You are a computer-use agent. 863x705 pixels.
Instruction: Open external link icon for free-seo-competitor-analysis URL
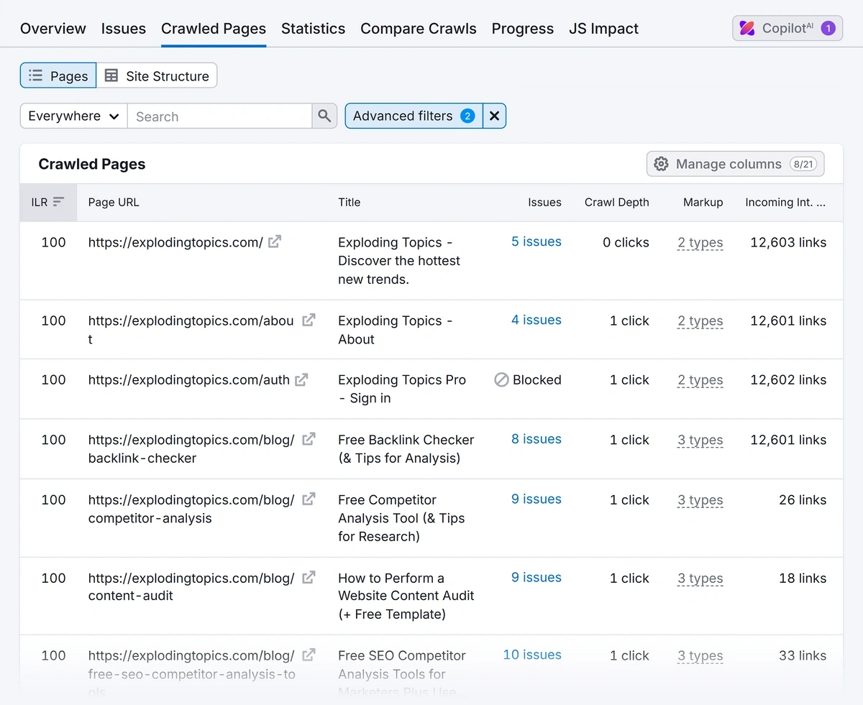click(309, 655)
